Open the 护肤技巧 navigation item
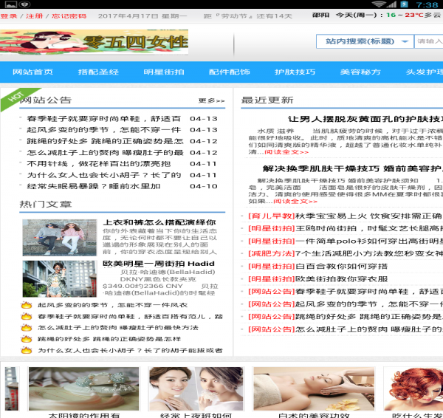This screenshot has width=443, height=418. (295, 72)
